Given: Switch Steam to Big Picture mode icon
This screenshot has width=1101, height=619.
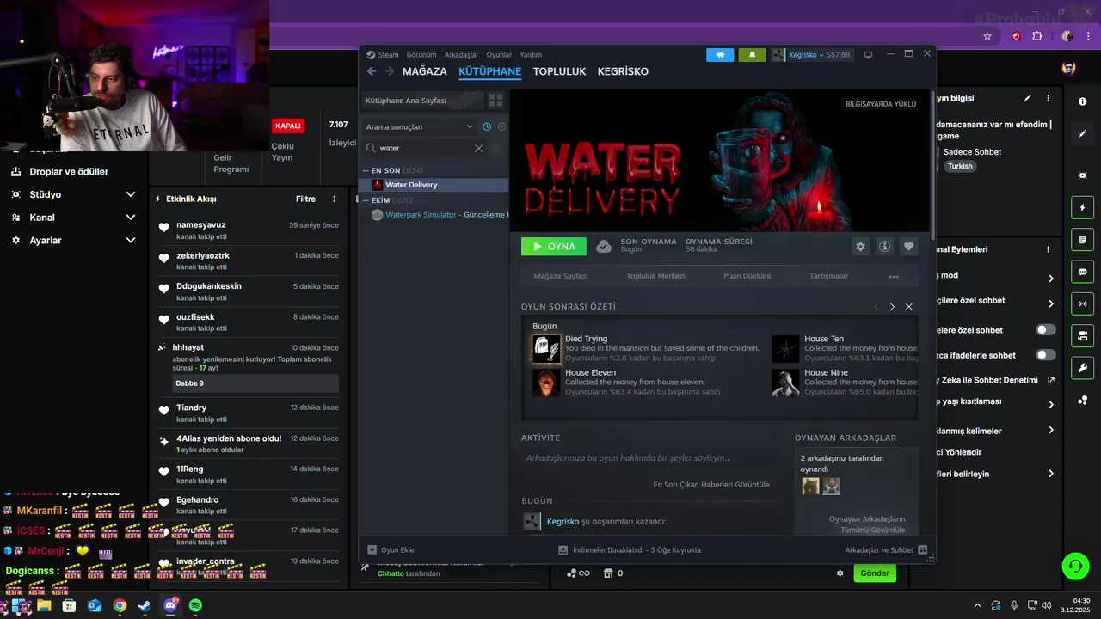Looking at the screenshot, I should point(868,55).
